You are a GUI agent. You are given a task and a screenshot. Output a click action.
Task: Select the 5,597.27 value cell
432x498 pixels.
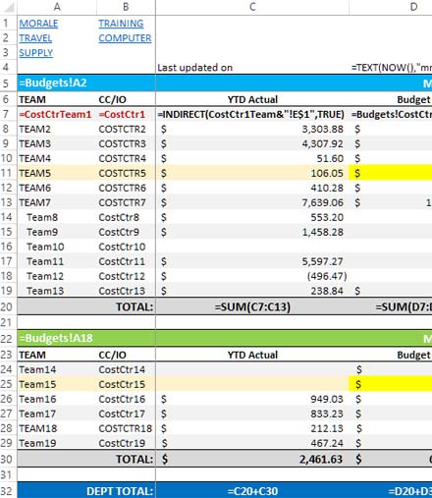(x=252, y=261)
